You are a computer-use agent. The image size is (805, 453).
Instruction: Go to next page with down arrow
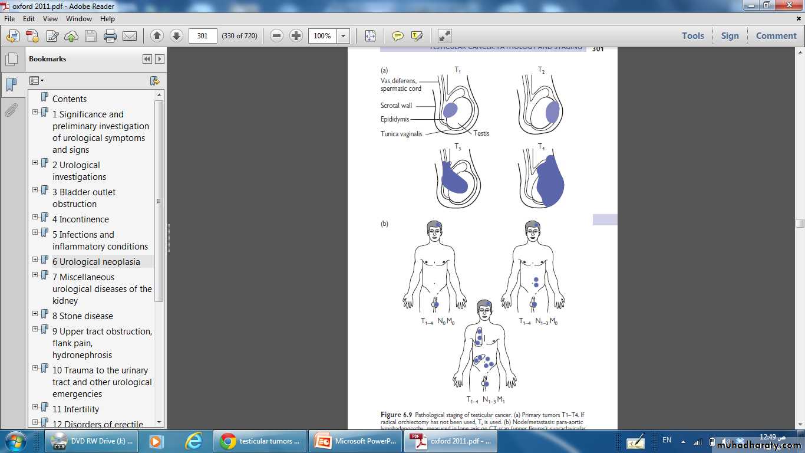click(176, 36)
